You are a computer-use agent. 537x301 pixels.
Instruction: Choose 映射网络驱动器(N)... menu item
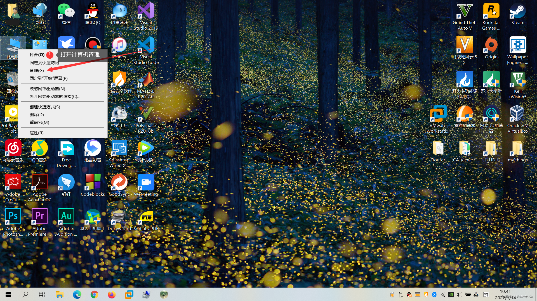pyautogui.click(x=49, y=89)
